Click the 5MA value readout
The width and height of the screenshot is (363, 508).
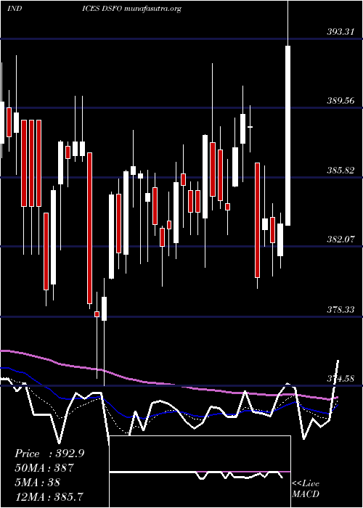pos(37,482)
